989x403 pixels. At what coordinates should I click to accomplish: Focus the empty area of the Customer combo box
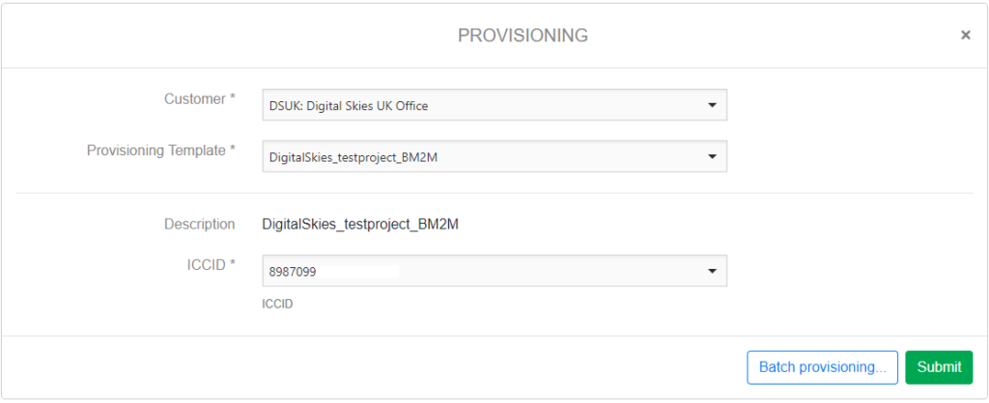click(x=570, y=106)
